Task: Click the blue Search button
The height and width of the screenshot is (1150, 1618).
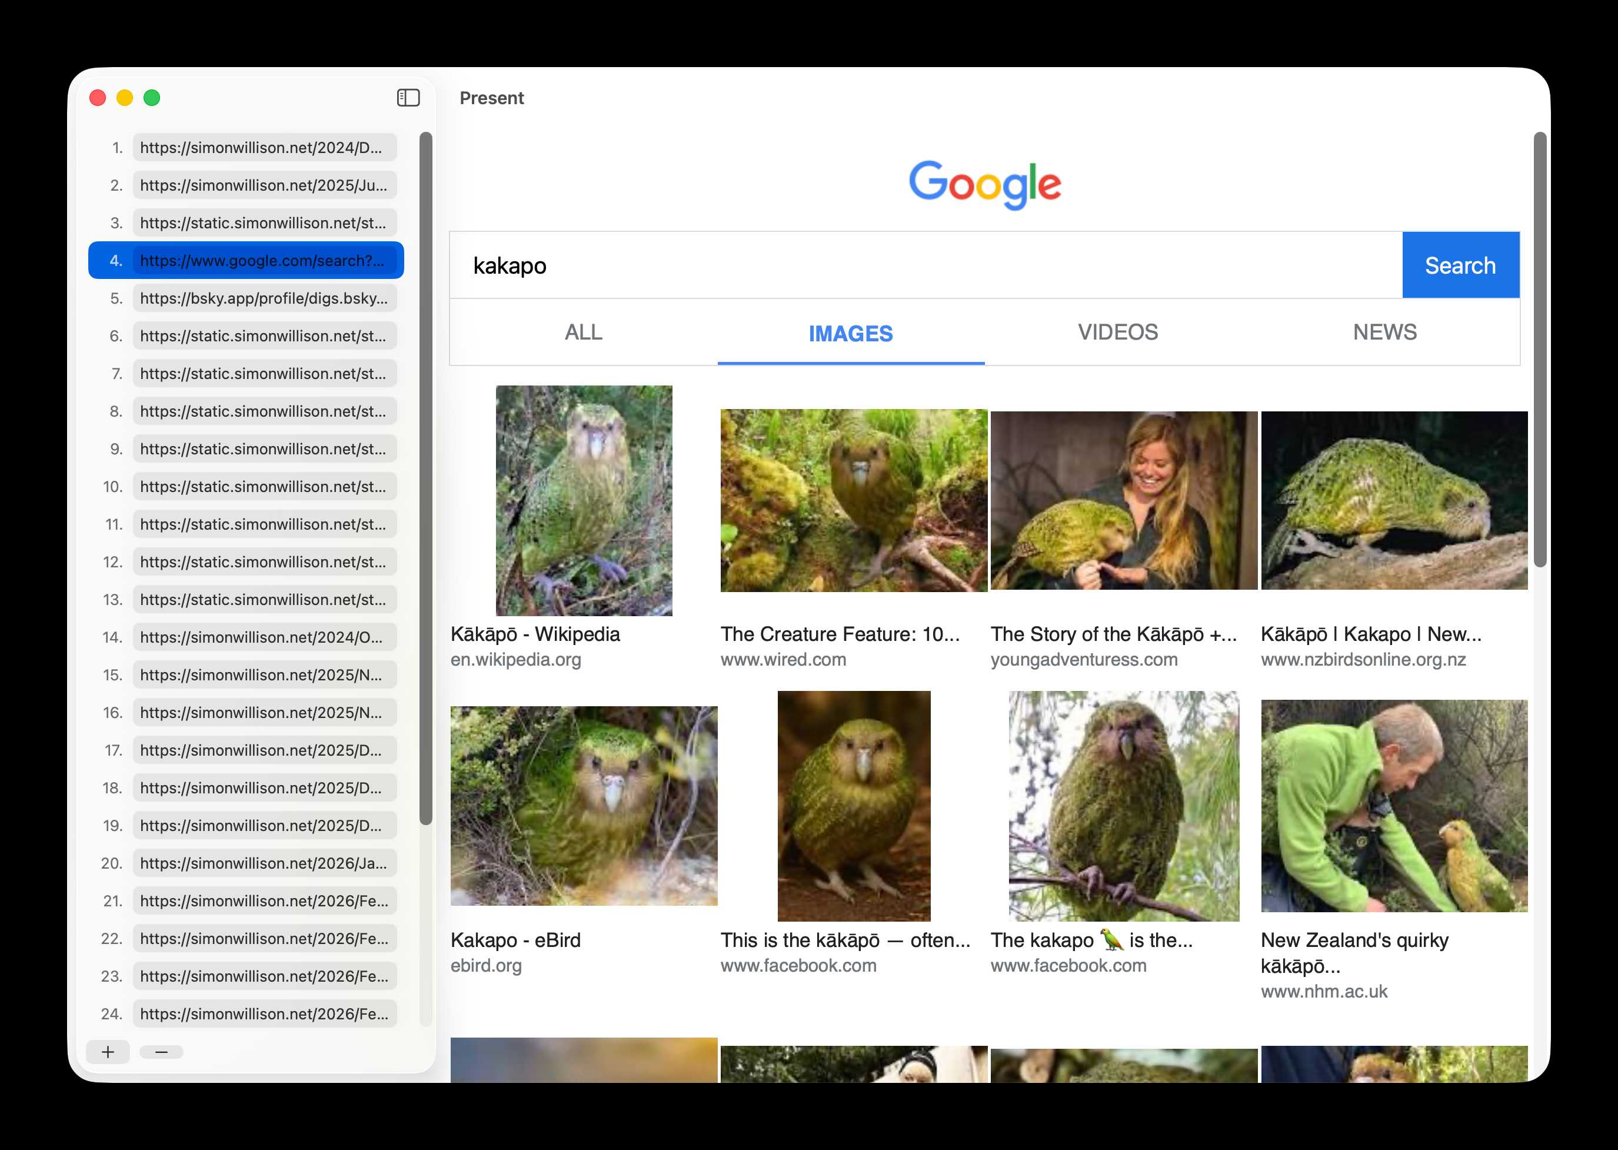Action: [1460, 265]
